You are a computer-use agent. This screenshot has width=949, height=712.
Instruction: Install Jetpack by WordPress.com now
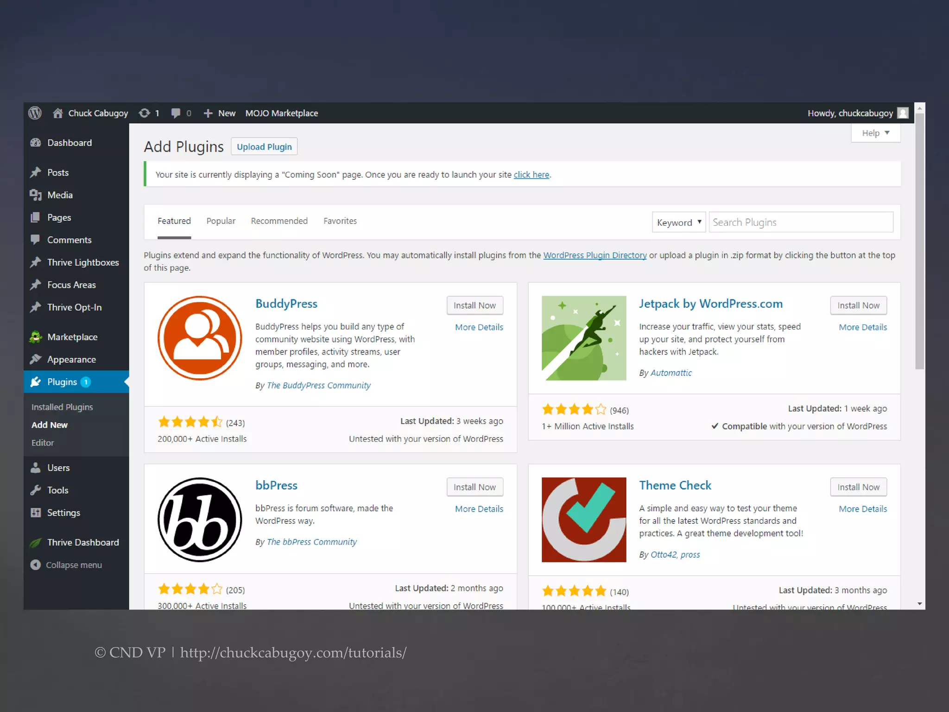tap(859, 305)
